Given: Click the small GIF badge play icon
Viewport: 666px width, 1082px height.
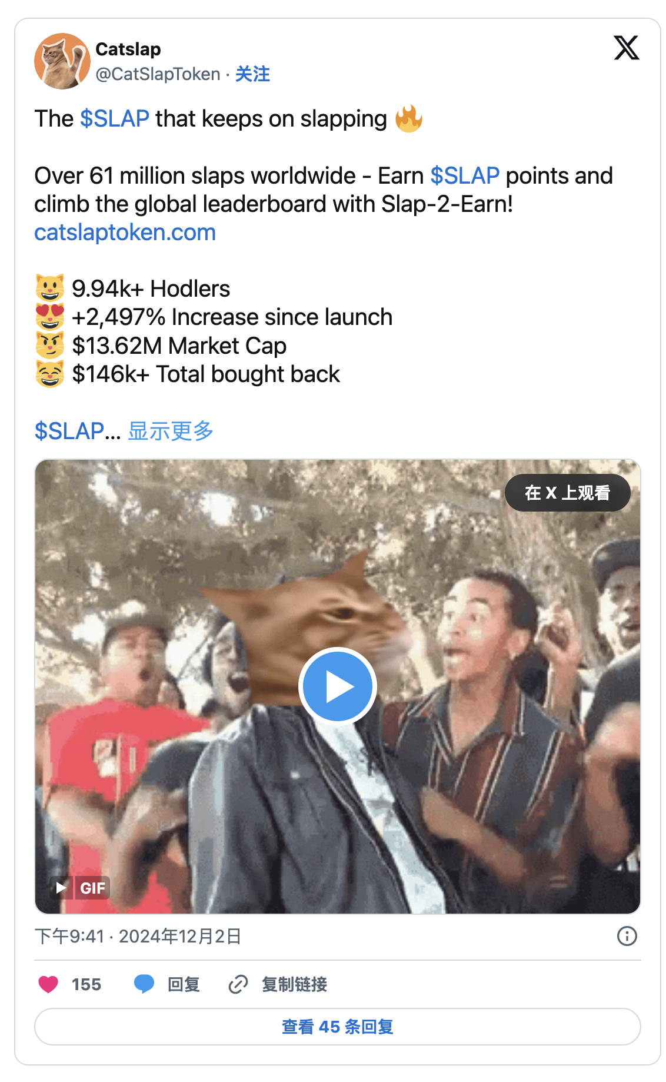Looking at the screenshot, I should 61,887.
